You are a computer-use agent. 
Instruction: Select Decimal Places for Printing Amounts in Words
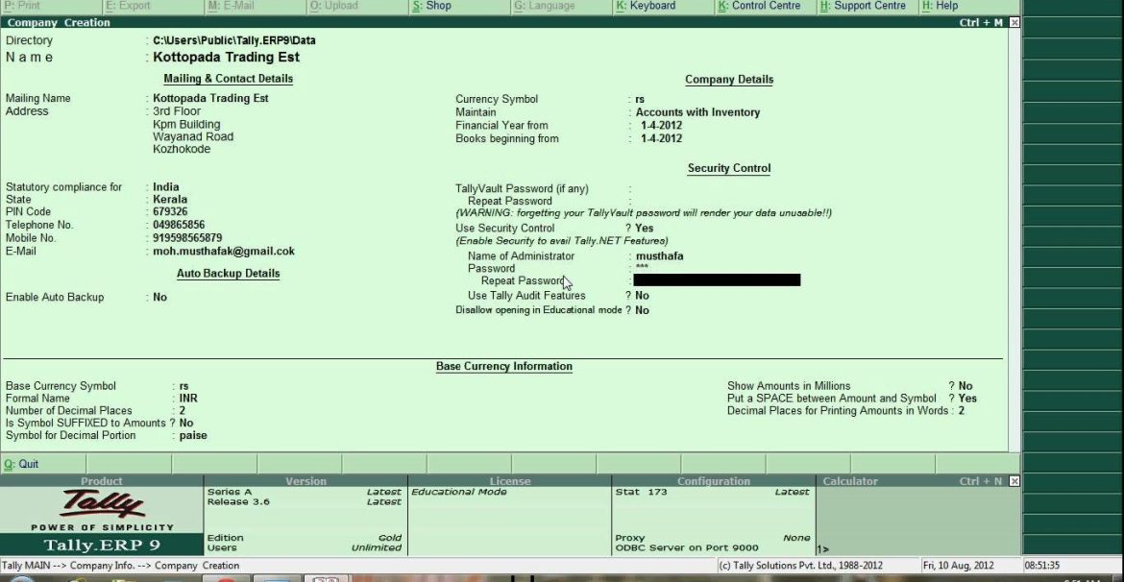pyautogui.click(x=962, y=411)
